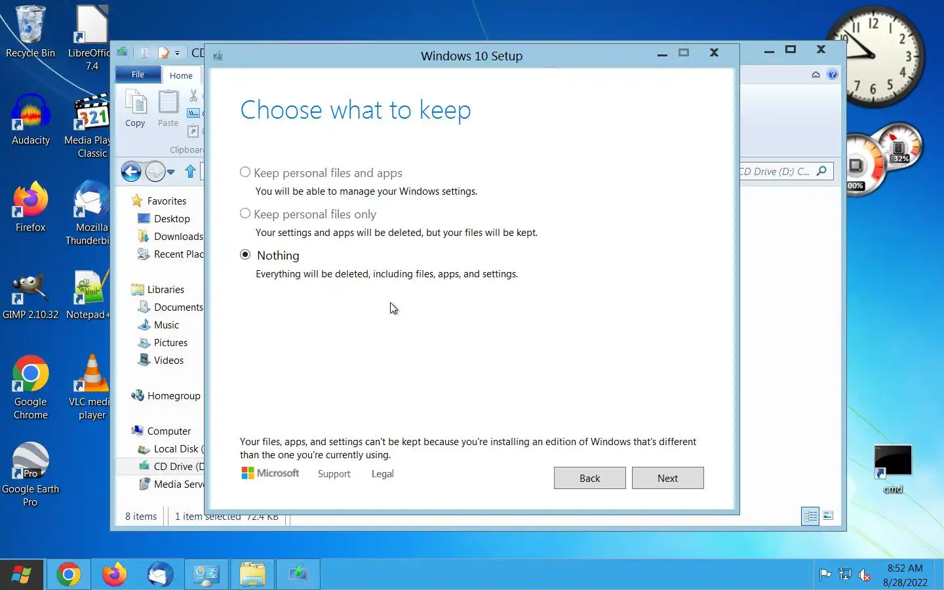This screenshot has width=944, height=590.
Task: Click the Microsoft logo in the setup dialog
Action: tap(270, 473)
